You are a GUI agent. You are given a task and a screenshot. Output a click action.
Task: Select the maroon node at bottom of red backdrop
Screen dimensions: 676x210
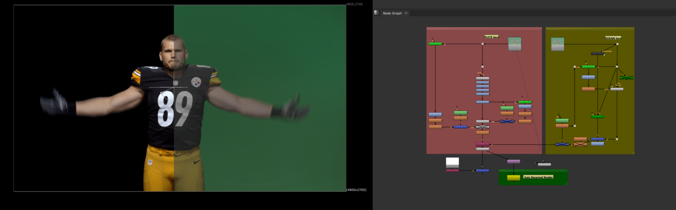(x=483, y=144)
